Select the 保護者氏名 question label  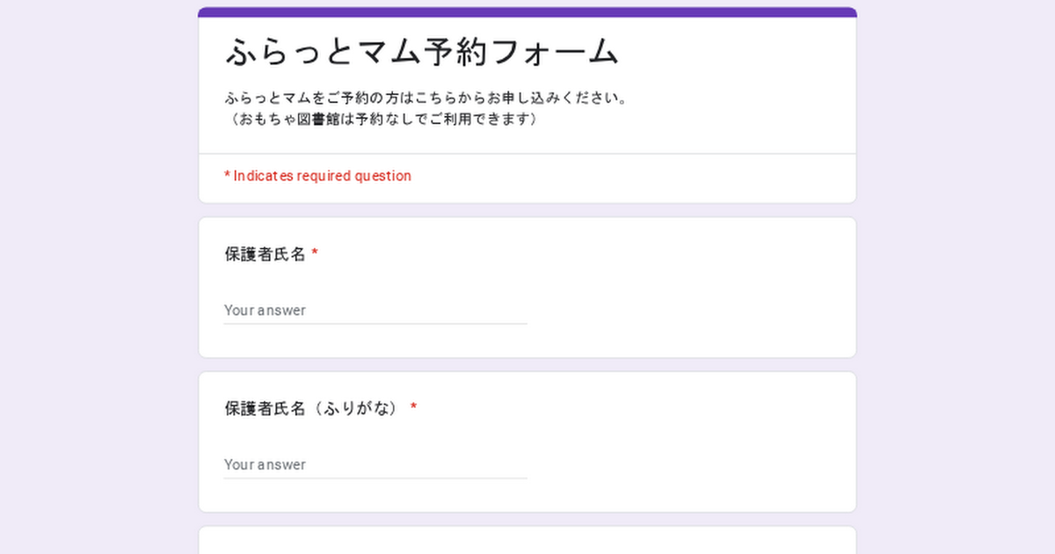click(265, 254)
